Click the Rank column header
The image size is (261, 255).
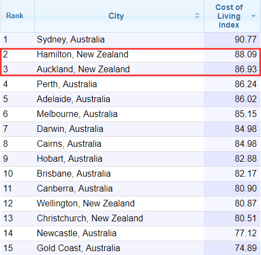click(15, 16)
